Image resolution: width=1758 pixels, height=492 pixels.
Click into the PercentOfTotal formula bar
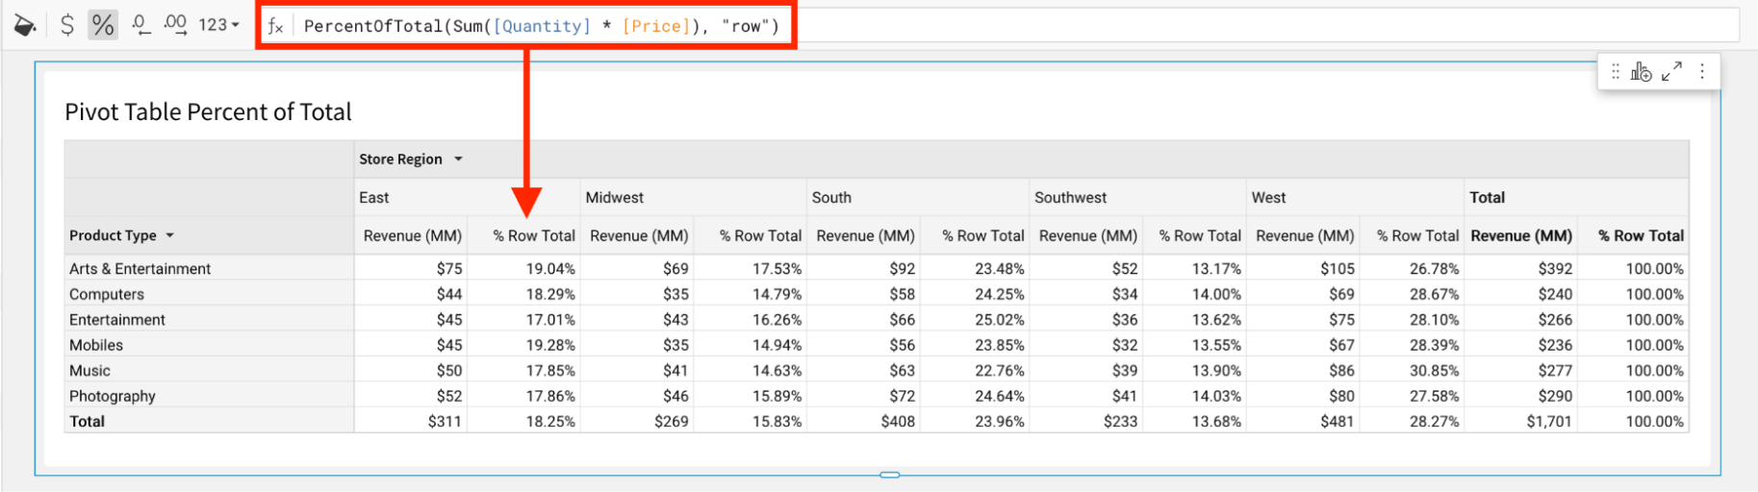pyautogui.click(x=541, y=26)
